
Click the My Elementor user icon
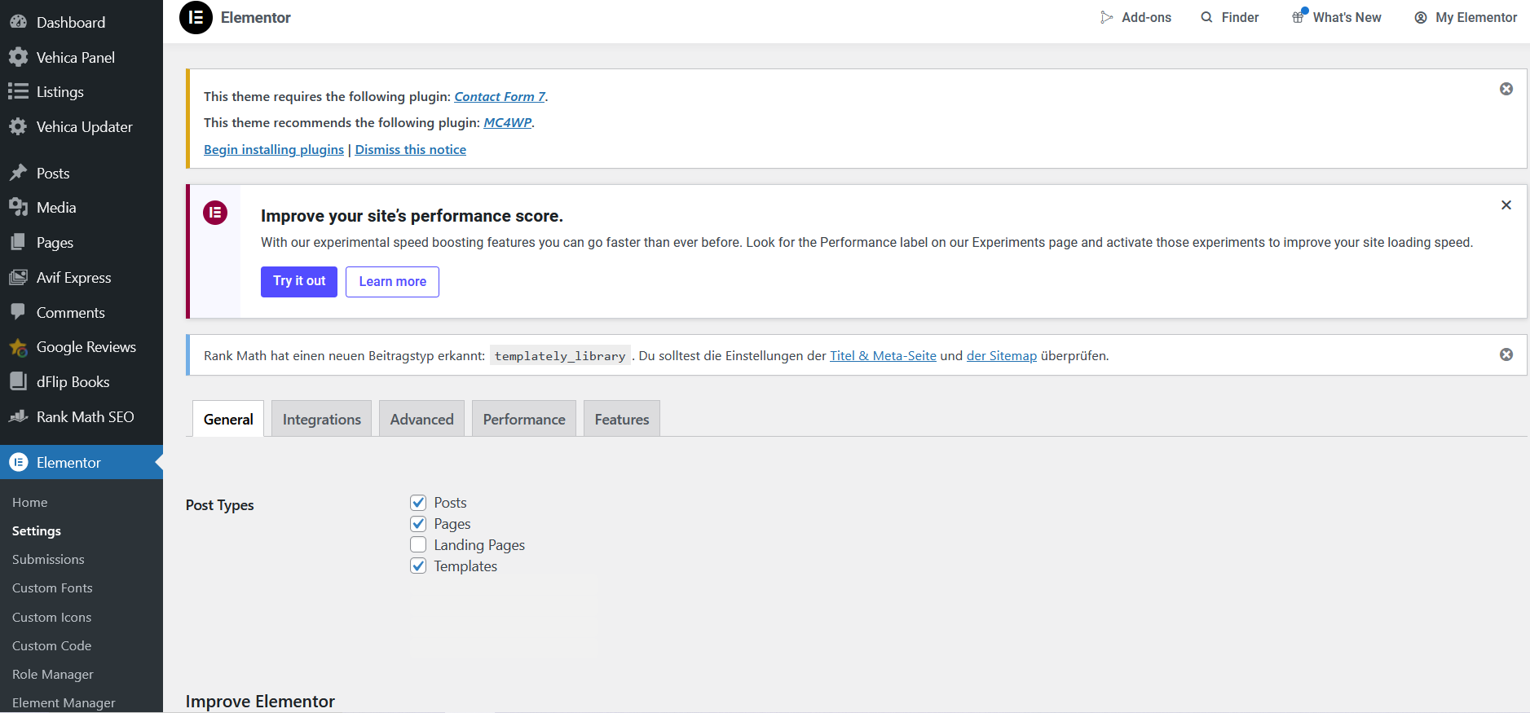click(1421, 17)
